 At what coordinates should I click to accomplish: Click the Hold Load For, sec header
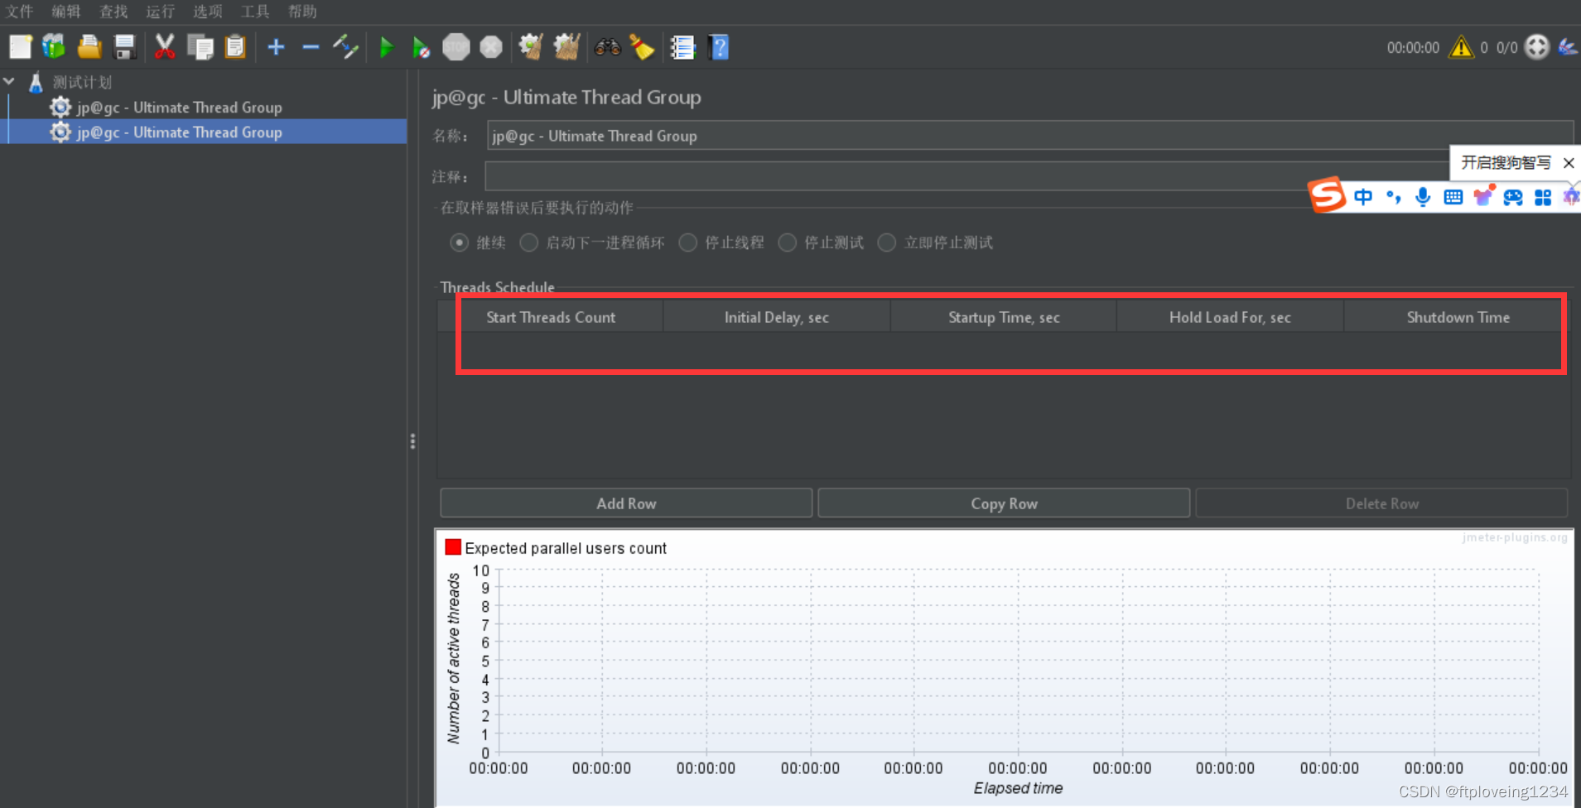tap(1230, 317)
